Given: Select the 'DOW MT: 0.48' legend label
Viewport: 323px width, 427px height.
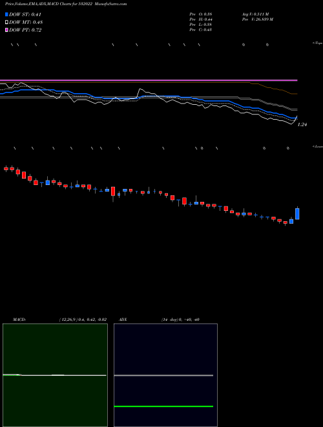Looking at the screenshot, I should (x=26, y=23).
